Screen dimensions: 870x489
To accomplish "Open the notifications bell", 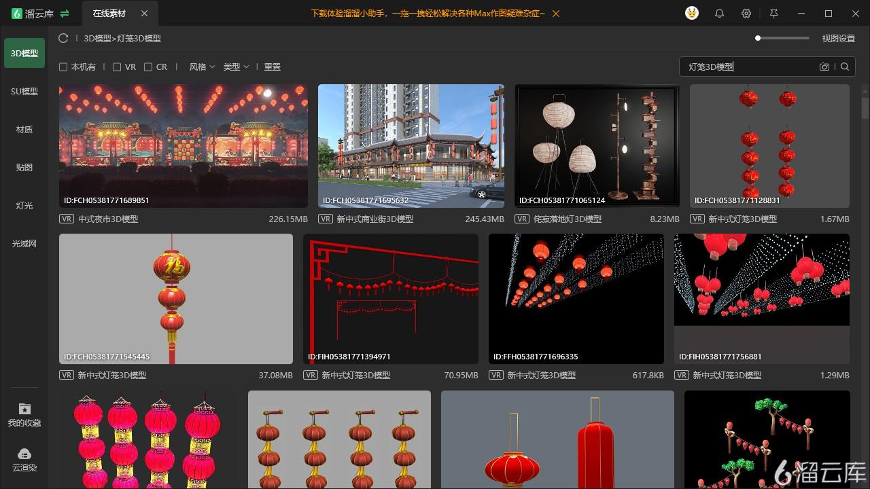I will 719,14.
